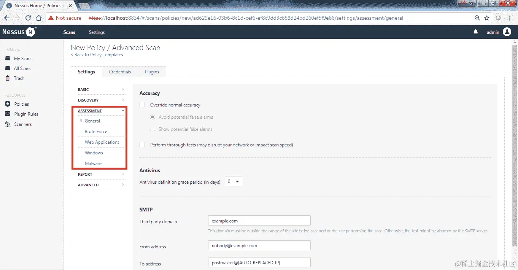Open the notifications bell icon

tap(475, 32)
